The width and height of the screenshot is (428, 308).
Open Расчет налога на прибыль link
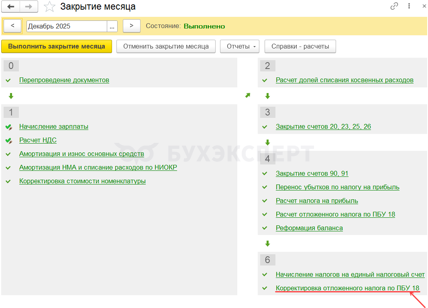(x=316, y=201)
